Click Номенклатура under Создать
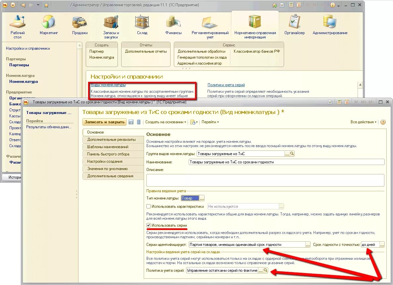This screenshot has width=393, height=285. (102, 57)
